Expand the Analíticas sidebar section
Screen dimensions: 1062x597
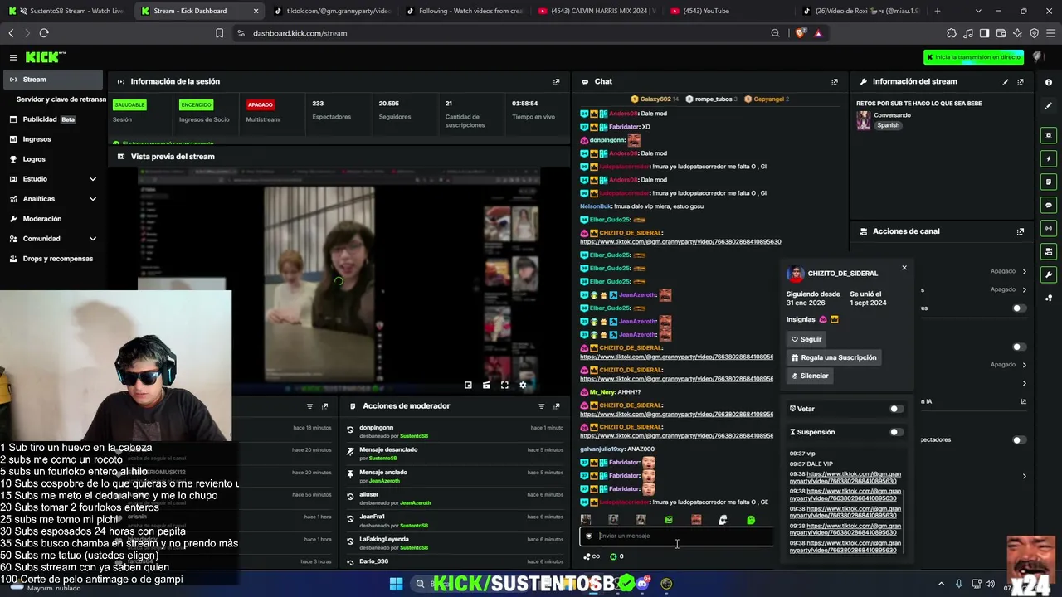pyautogui.click(x=92, y=199)
